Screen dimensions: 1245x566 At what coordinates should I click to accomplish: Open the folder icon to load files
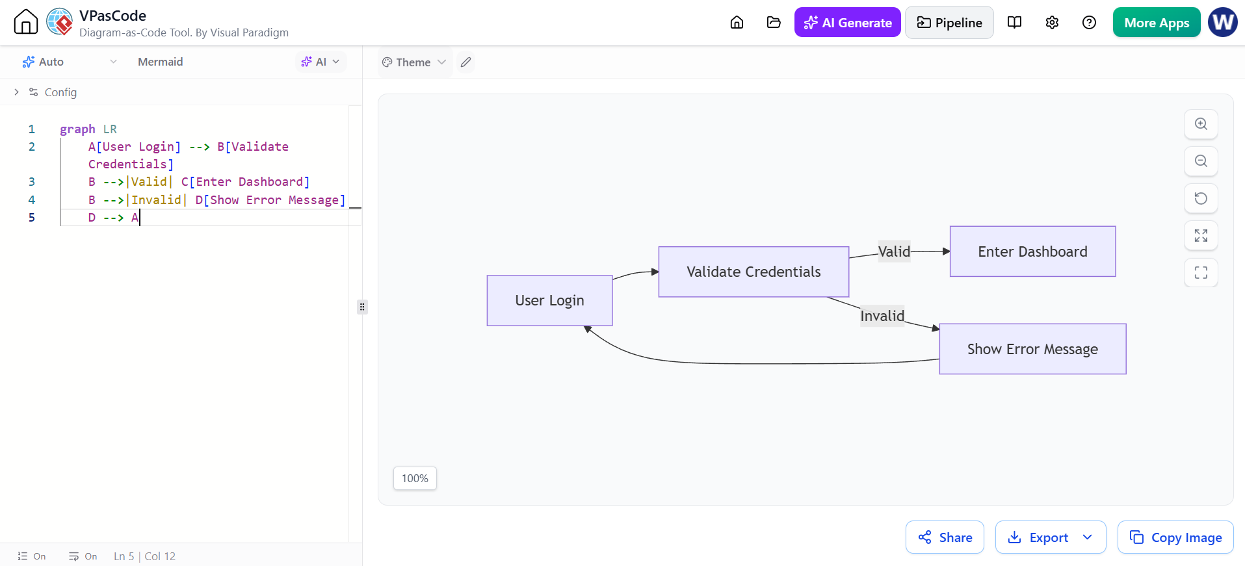[774, 23]
